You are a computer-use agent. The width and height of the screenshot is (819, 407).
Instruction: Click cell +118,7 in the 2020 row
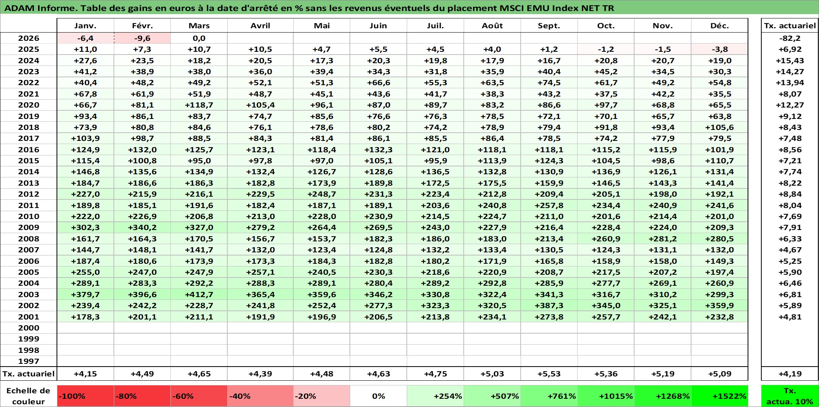[199, 105]
